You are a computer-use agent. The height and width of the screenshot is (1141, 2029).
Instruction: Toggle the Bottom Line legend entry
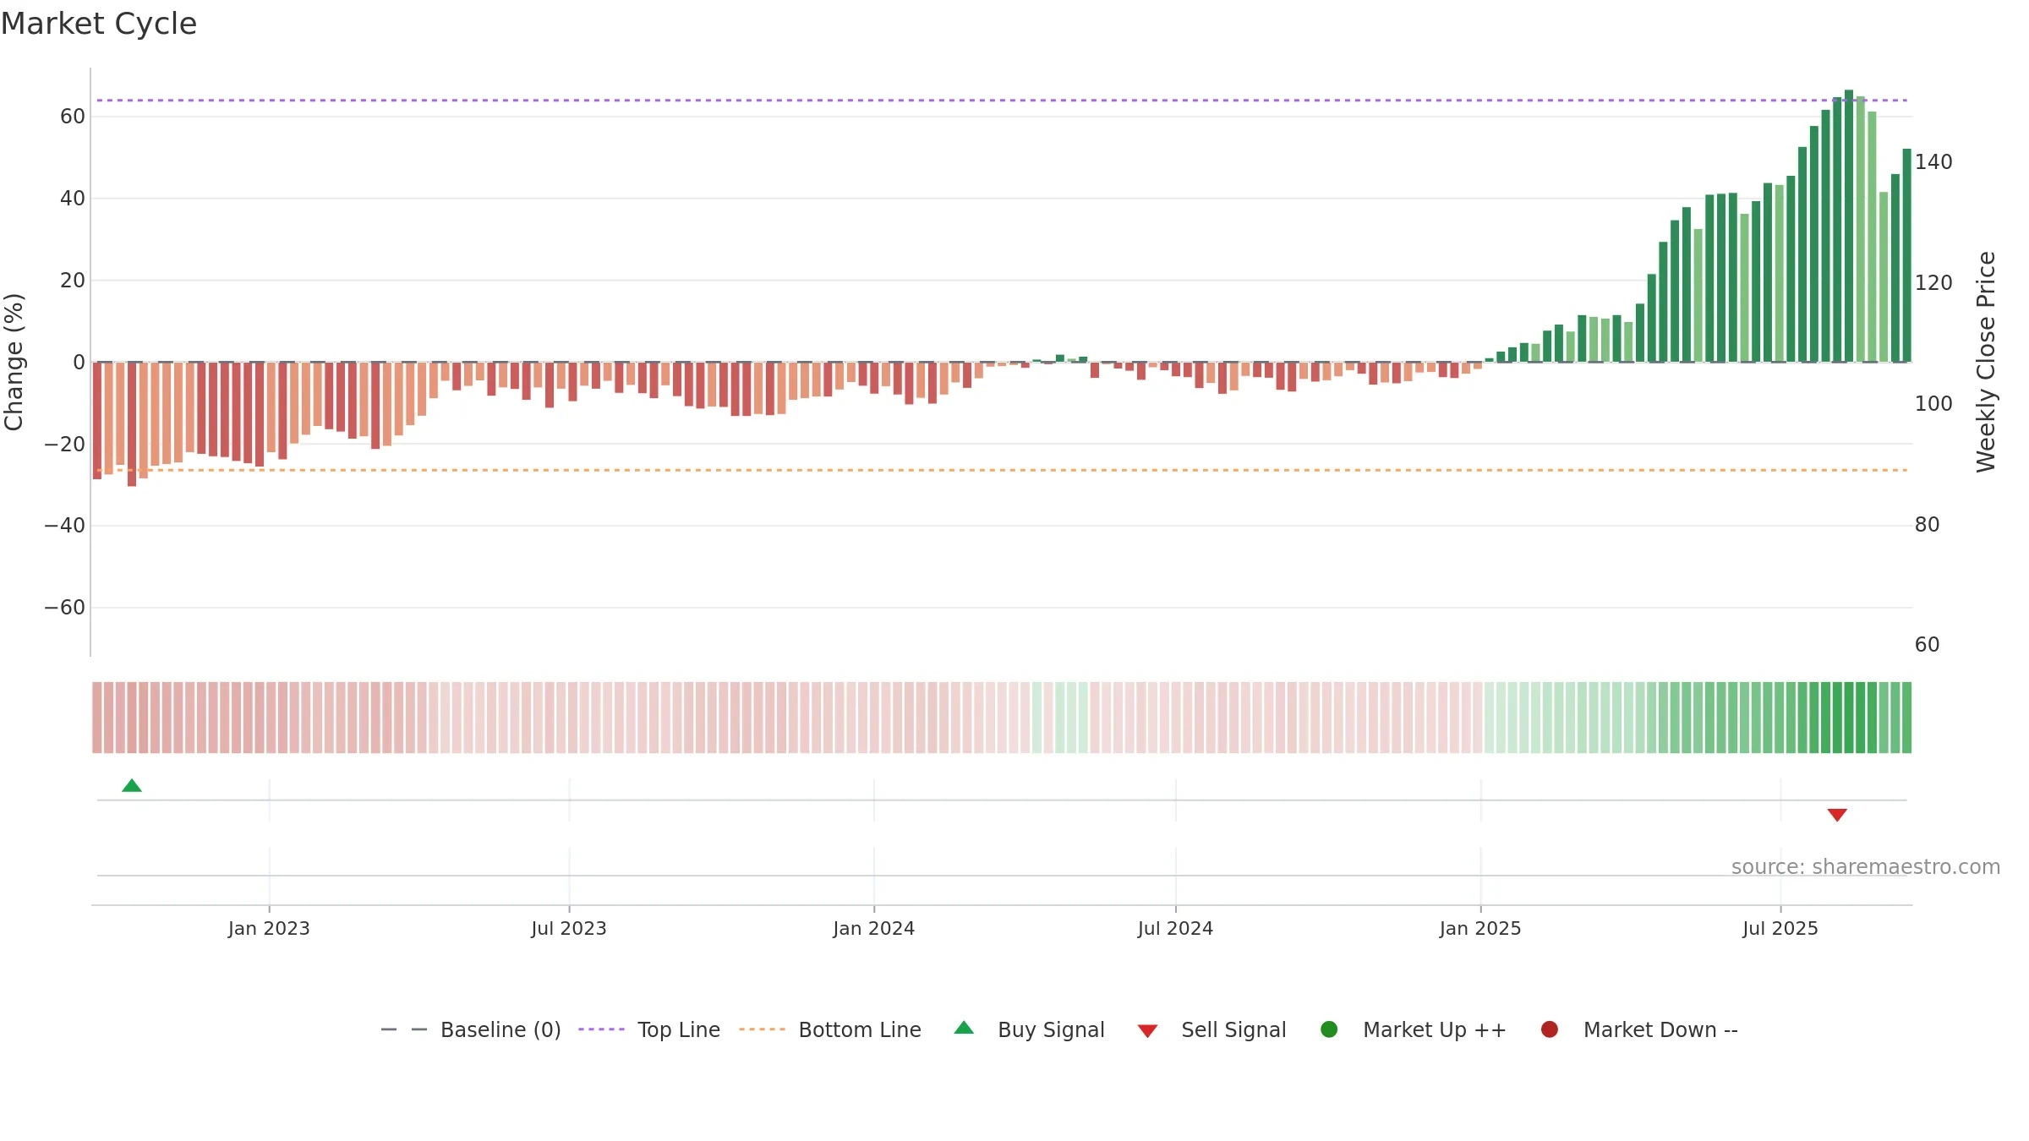click(x=830, y=1029)
